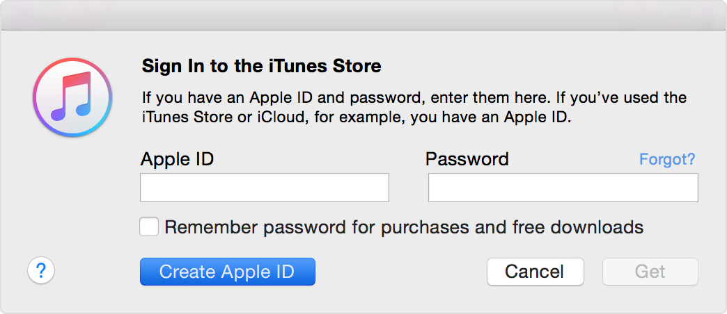This screenshot has height=314, width=727.
Task: Select the "Apple ID" label above the field
Action: tap(177, 159)
